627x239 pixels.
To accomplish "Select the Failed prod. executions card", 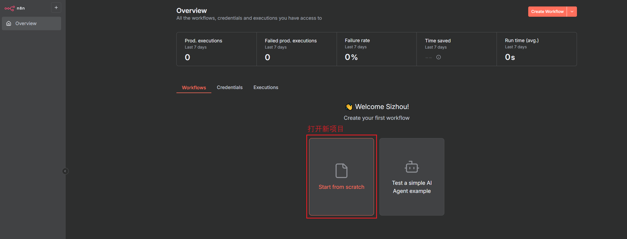I will (296, 49).
